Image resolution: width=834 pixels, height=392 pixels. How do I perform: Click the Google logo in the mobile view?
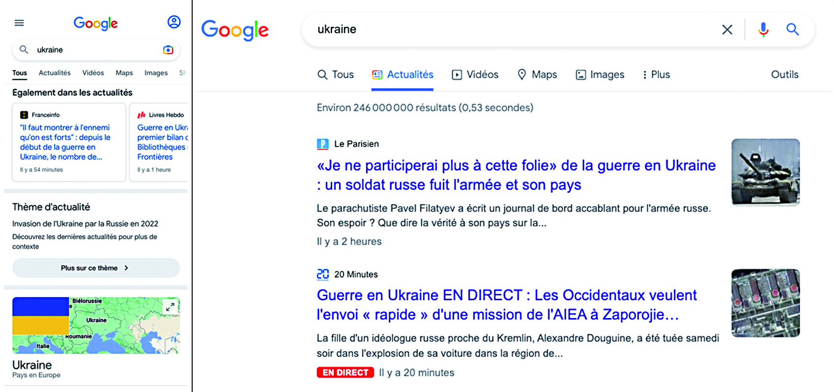pyautogui.click(x=95, y=23)
